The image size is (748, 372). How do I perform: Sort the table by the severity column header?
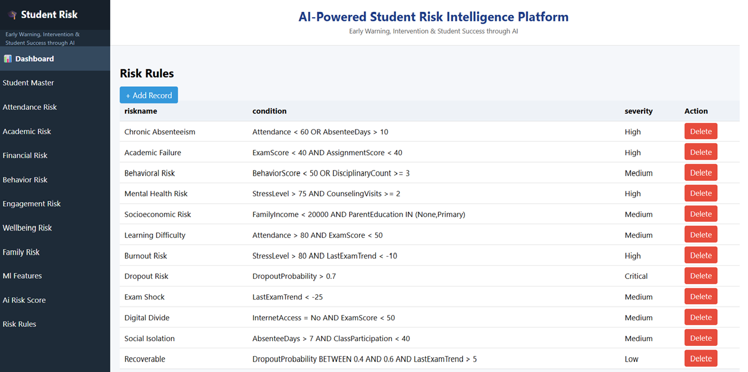point(638,111)
